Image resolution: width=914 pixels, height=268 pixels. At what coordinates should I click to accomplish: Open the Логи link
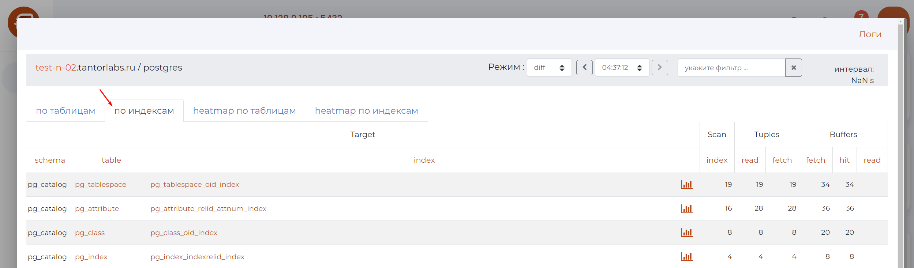point(870,34)
